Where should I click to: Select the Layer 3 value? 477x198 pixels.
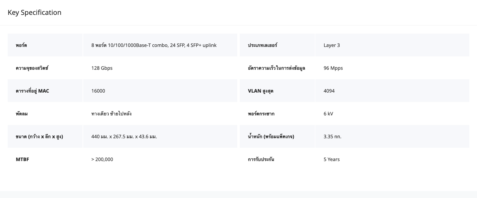point(331,45)
